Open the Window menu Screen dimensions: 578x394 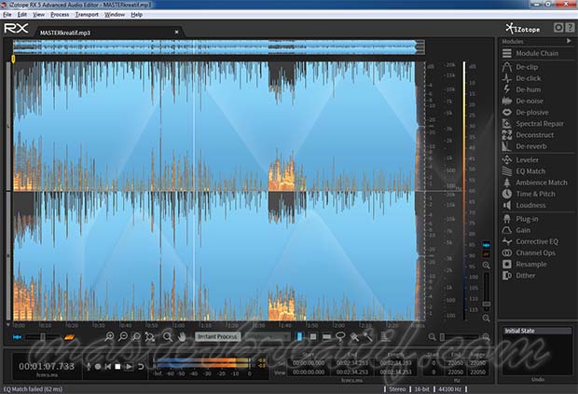click(115, 15)
